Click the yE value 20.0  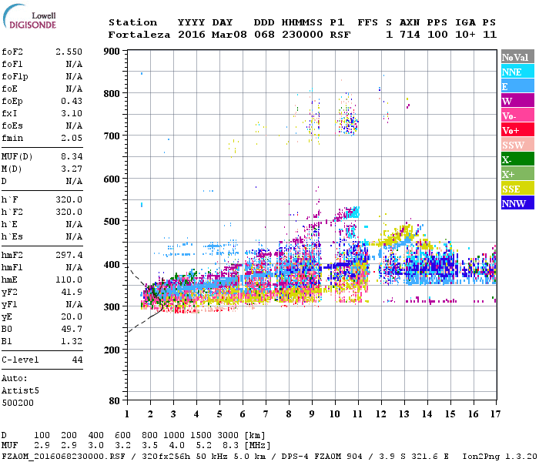(x=72, y=316)
